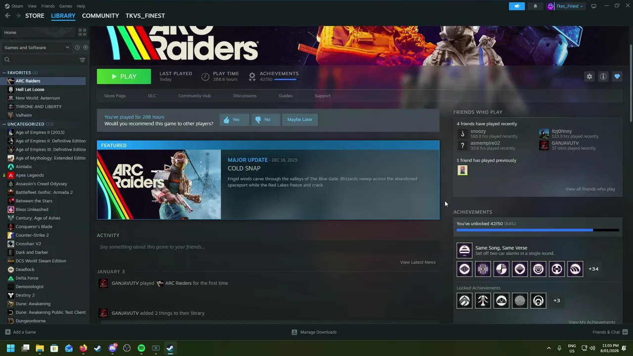633x356 pixels.
Task: Open Windows Start menu
Action: [10, 348]
